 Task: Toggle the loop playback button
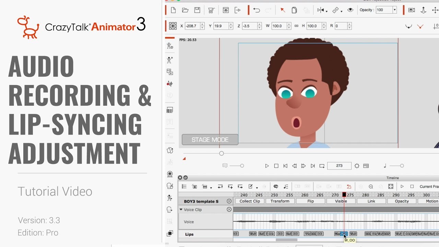pyautogui.click(x=322, y=166)
